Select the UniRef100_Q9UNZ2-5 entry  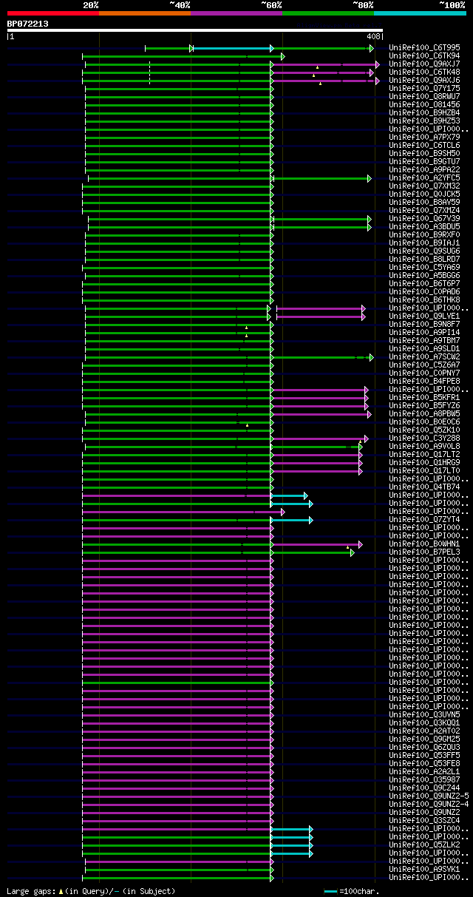[x=429, y=796]
